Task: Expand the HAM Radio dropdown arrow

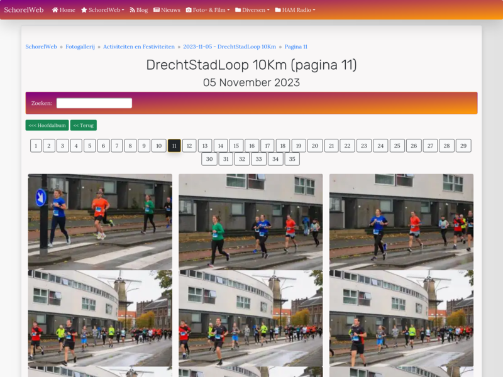Action: [x=314, y=10]
